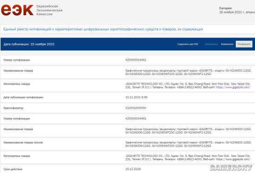Select the 15.11.2021 9:36 publication date value

tap(136, 97)
